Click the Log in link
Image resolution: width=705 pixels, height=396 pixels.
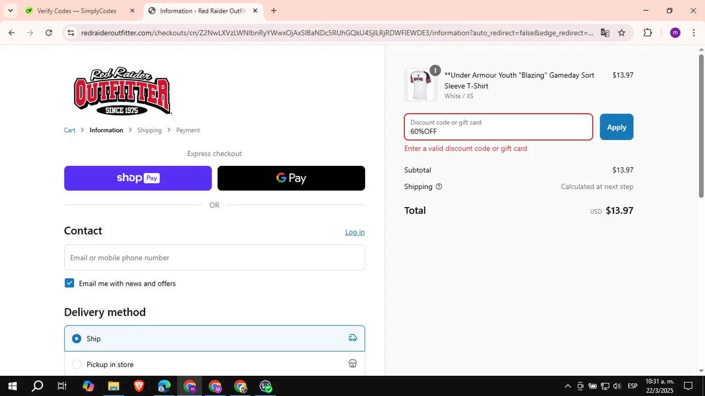click(x=355, y=232)
